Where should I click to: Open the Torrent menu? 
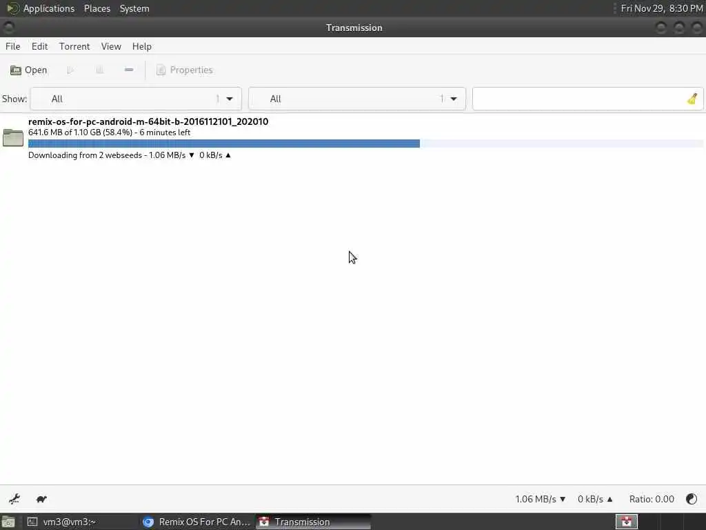[74, 46]
